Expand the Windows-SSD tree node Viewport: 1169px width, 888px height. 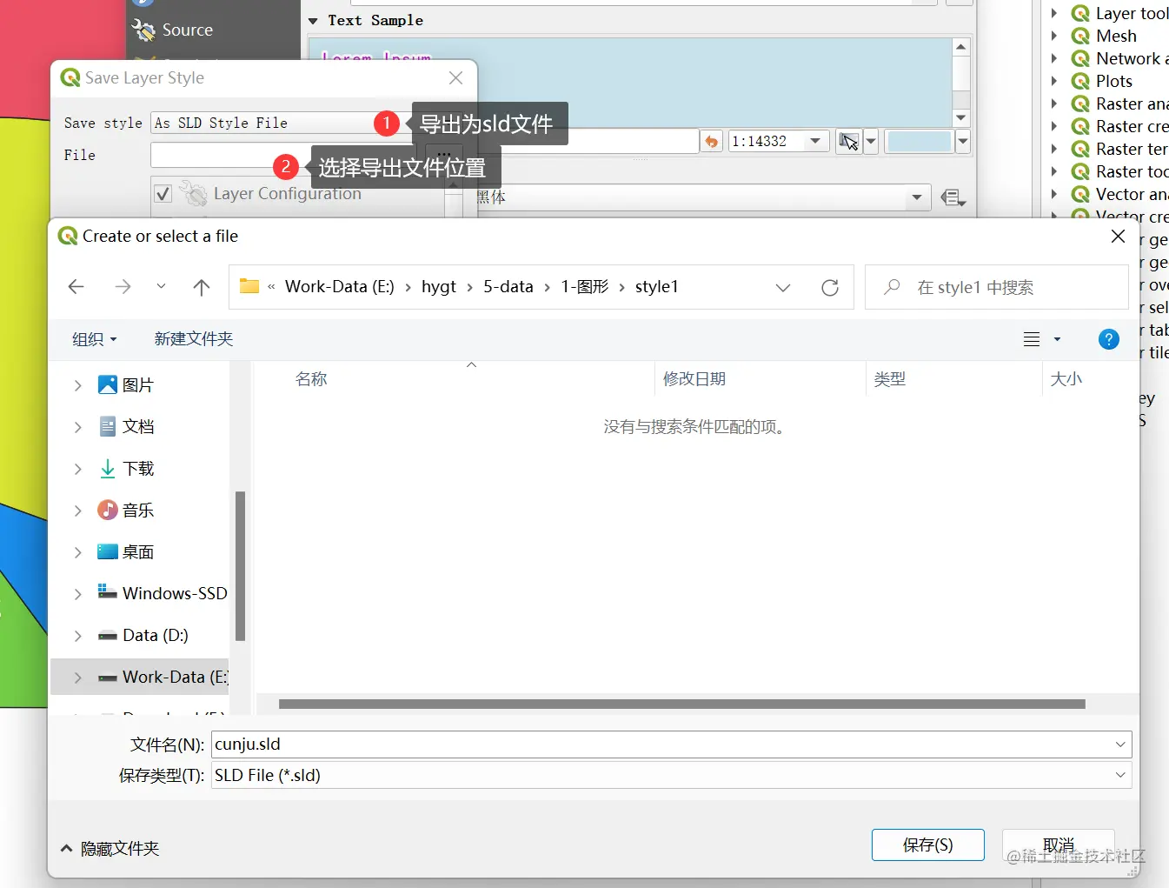tap(77, 594)
